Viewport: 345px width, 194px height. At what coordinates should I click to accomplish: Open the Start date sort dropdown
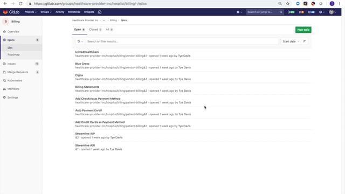tap(291, 41)
